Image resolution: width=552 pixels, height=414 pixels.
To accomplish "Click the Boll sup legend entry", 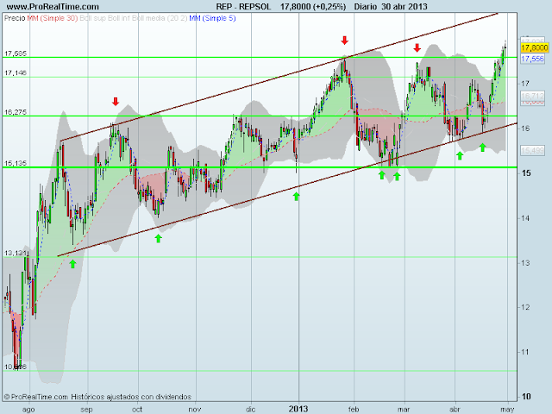I will [x=93, y=18].
